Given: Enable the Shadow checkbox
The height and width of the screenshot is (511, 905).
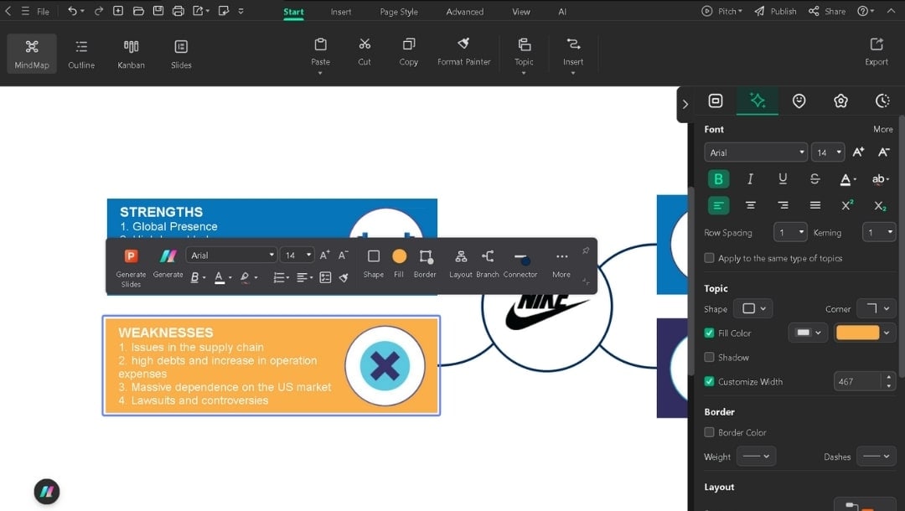Looking at the screenshot, I should pyautogui.click(x=710, y=357).
